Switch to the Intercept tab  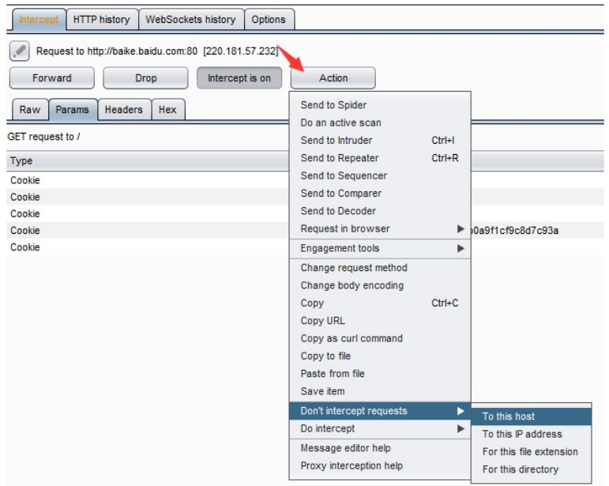pyautogui.click(x=39, y=20)
